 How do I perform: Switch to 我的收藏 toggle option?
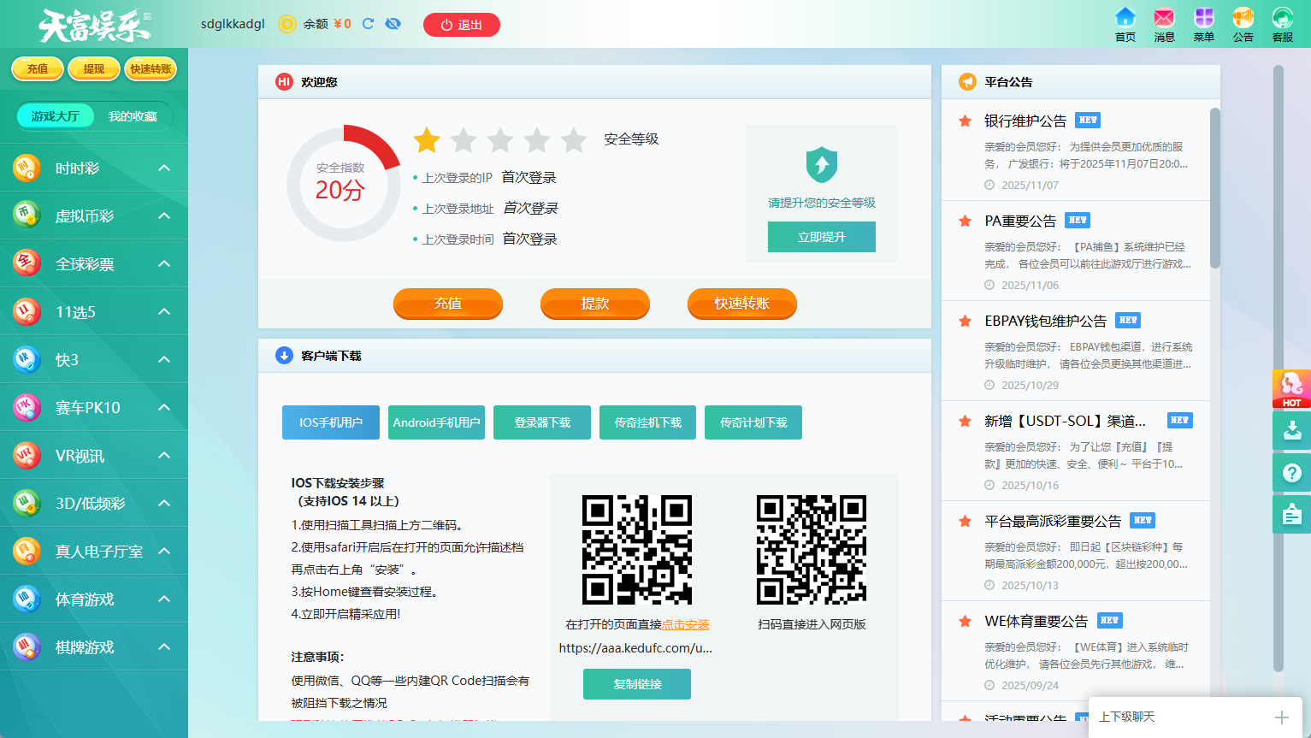(133, 116)
